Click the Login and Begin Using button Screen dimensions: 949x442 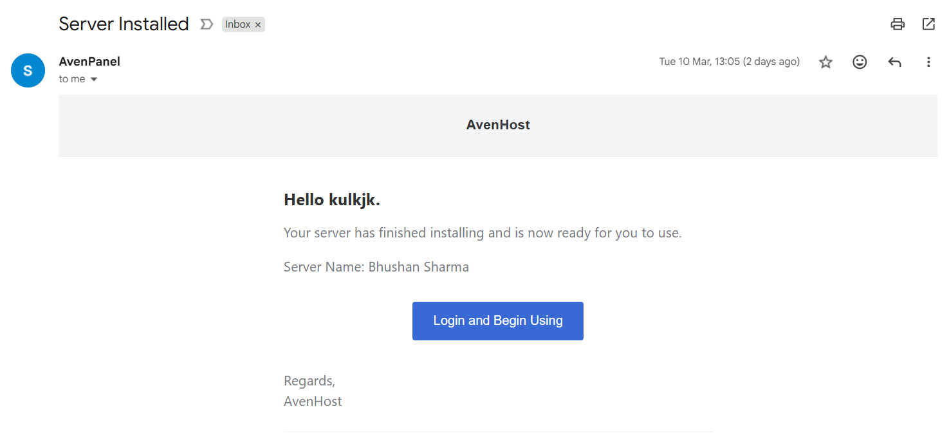(x=497, y=320)
